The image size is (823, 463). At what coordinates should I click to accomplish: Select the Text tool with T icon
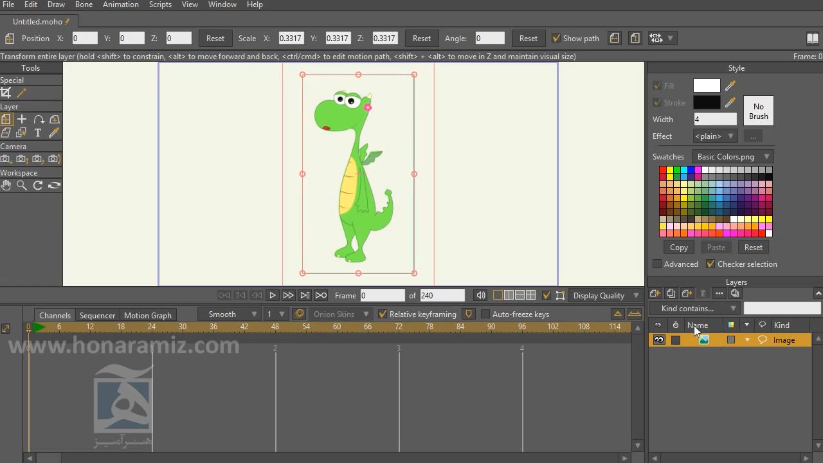point(38,132)
